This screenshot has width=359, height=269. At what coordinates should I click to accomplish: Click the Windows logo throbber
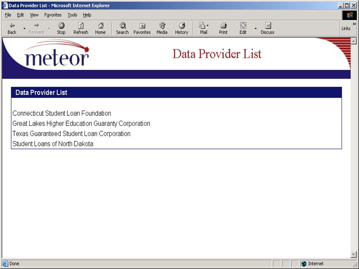(x=349, y=15)
